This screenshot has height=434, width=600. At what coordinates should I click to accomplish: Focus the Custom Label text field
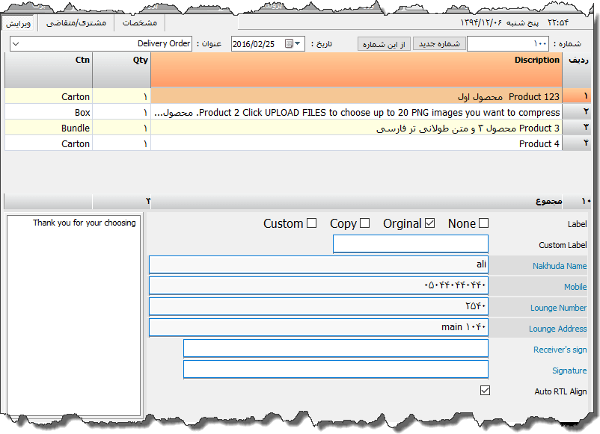pyautogui.click(x=410, y=244)
